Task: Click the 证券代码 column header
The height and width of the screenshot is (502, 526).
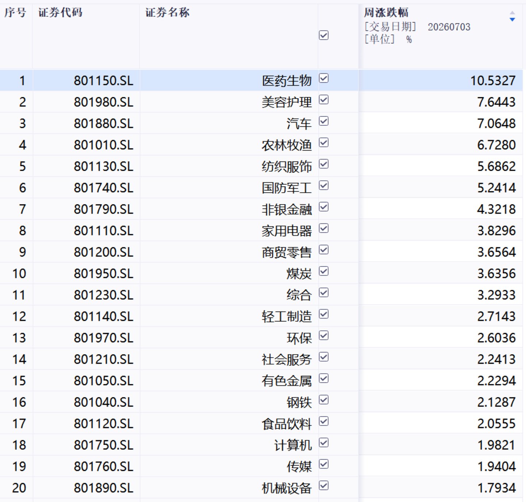Action: (60, 12)
